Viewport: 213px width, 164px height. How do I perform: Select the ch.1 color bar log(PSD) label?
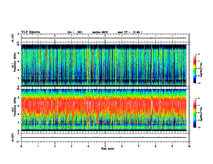(x=201, y=70)
